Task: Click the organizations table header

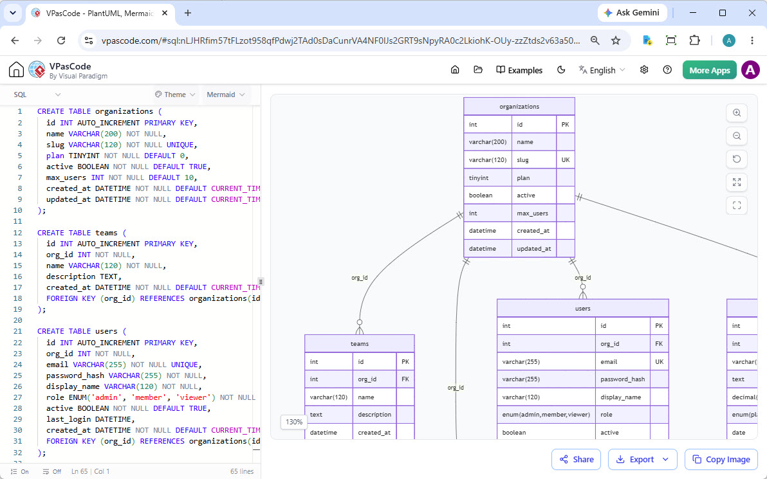Action: [519, 107]
